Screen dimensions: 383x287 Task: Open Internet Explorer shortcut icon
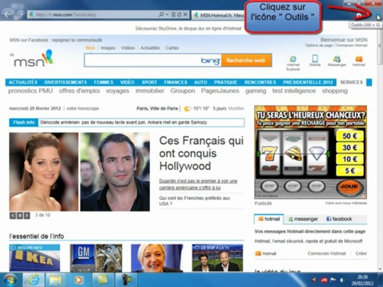[293, 63]
